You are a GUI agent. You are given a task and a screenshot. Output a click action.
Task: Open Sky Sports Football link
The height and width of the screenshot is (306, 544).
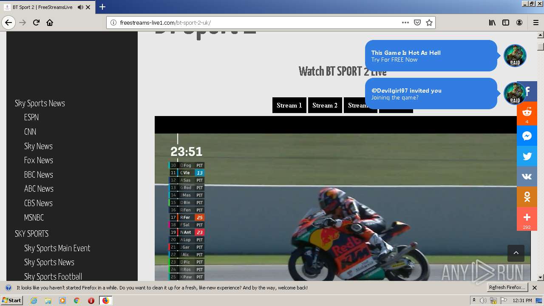(53, 277)
